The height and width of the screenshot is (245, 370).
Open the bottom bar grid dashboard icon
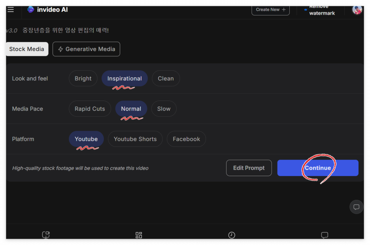[x=139, y=235]
